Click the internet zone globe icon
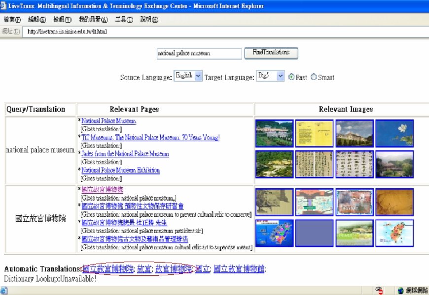The height and width of the screenshot is (295, 429). click(x=400, y=291)
